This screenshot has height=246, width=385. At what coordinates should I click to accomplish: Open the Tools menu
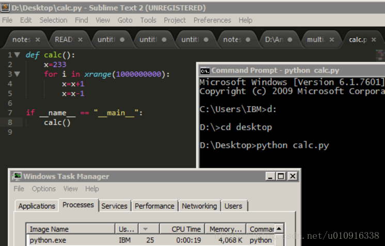(148, 20)
